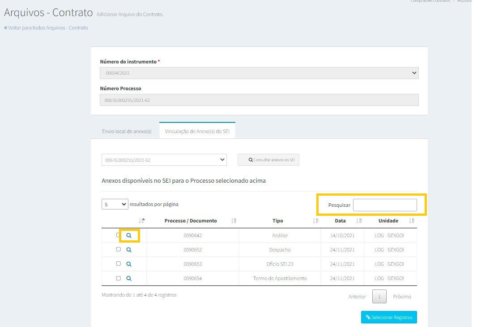Viewport: 477px width, 327px height.
Task: View document 0090652 with magnifier icon
Action: pyautogui.click(x=129, y=250)
